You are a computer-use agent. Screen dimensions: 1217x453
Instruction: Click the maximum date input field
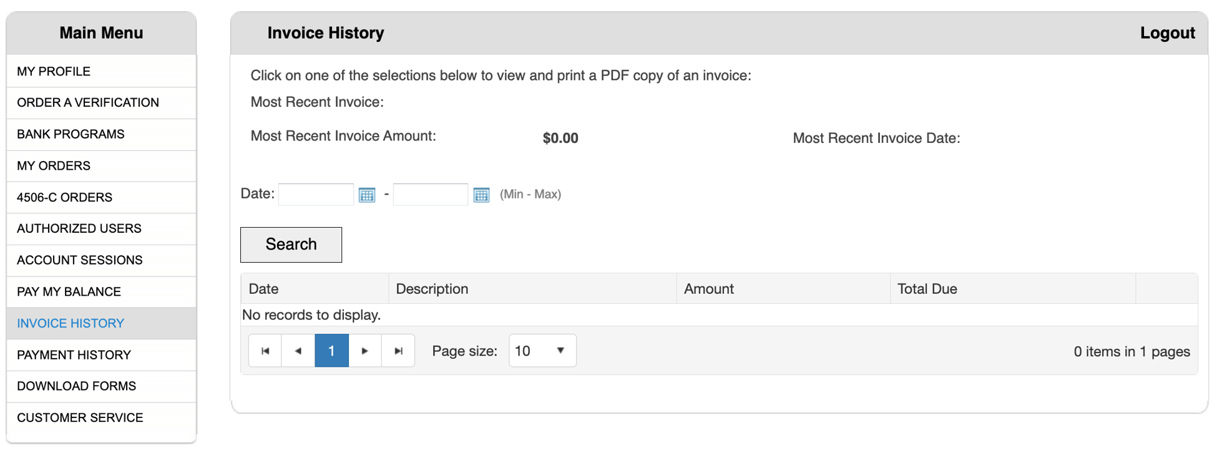point(430,195)
